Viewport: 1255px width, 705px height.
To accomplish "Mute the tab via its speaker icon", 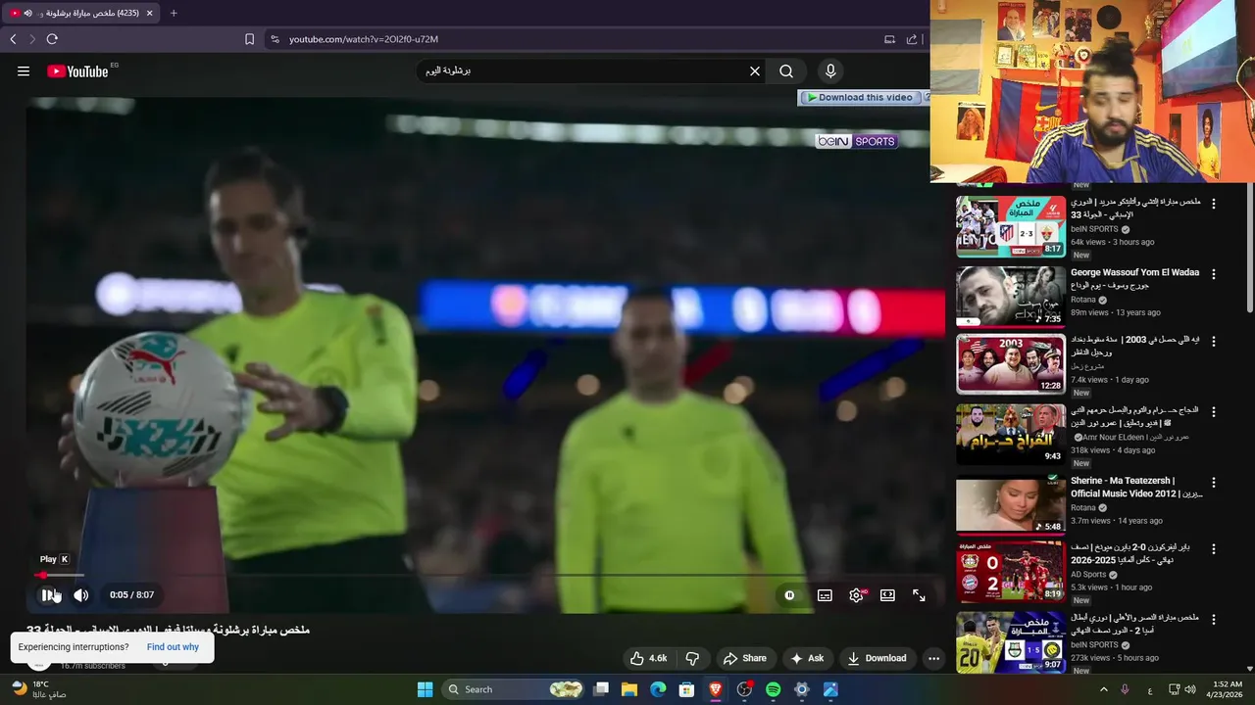I will (28, 13).
